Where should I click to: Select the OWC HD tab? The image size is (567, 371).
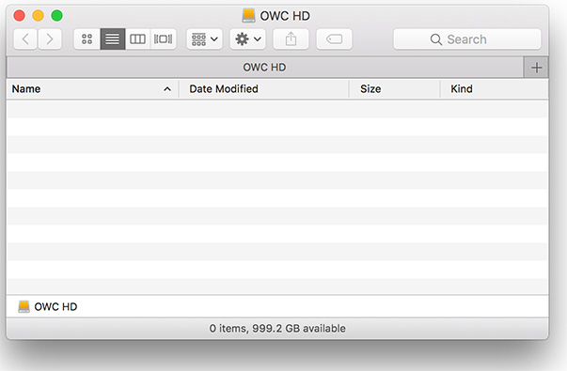coord(265,68)
